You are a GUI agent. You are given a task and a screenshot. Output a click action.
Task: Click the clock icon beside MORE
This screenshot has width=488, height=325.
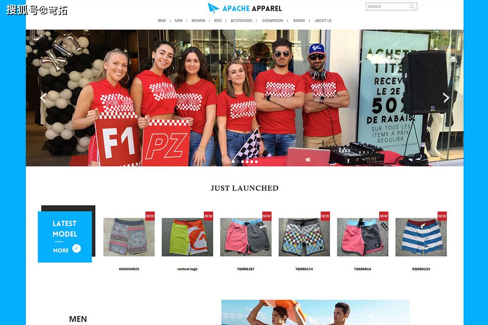coord(77,248)
